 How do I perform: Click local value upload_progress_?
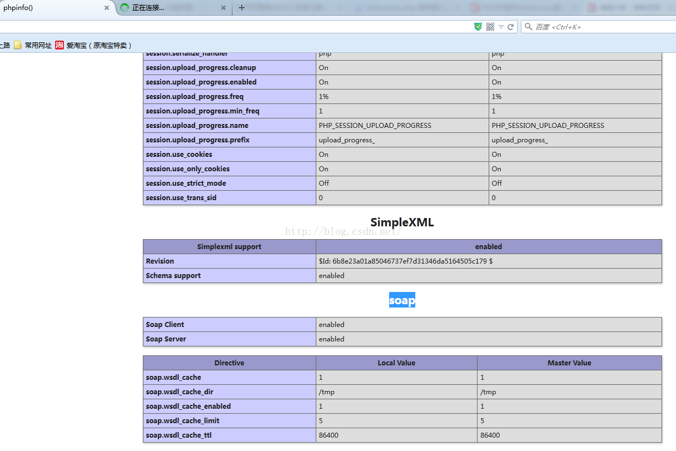coord(346,140)
